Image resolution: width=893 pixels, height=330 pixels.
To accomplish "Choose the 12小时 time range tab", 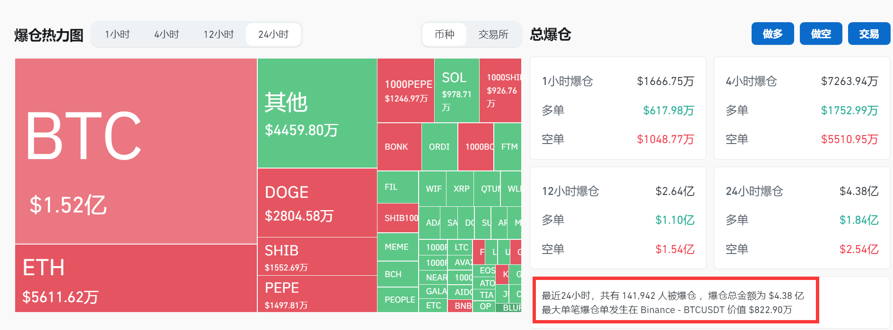I will click(x=219, y=34).
